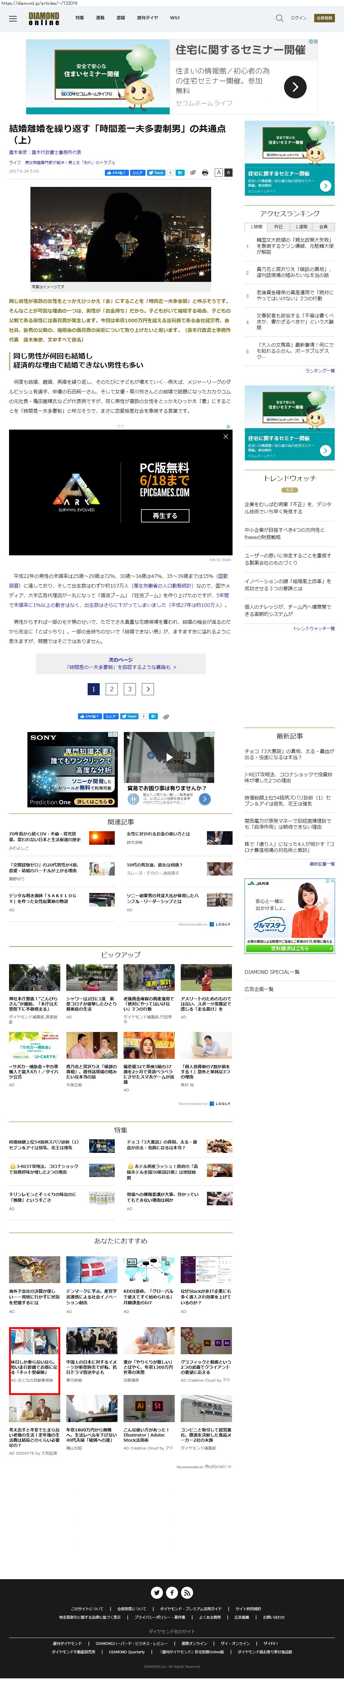Close the ARK video ad with X

tap(225, 437)
